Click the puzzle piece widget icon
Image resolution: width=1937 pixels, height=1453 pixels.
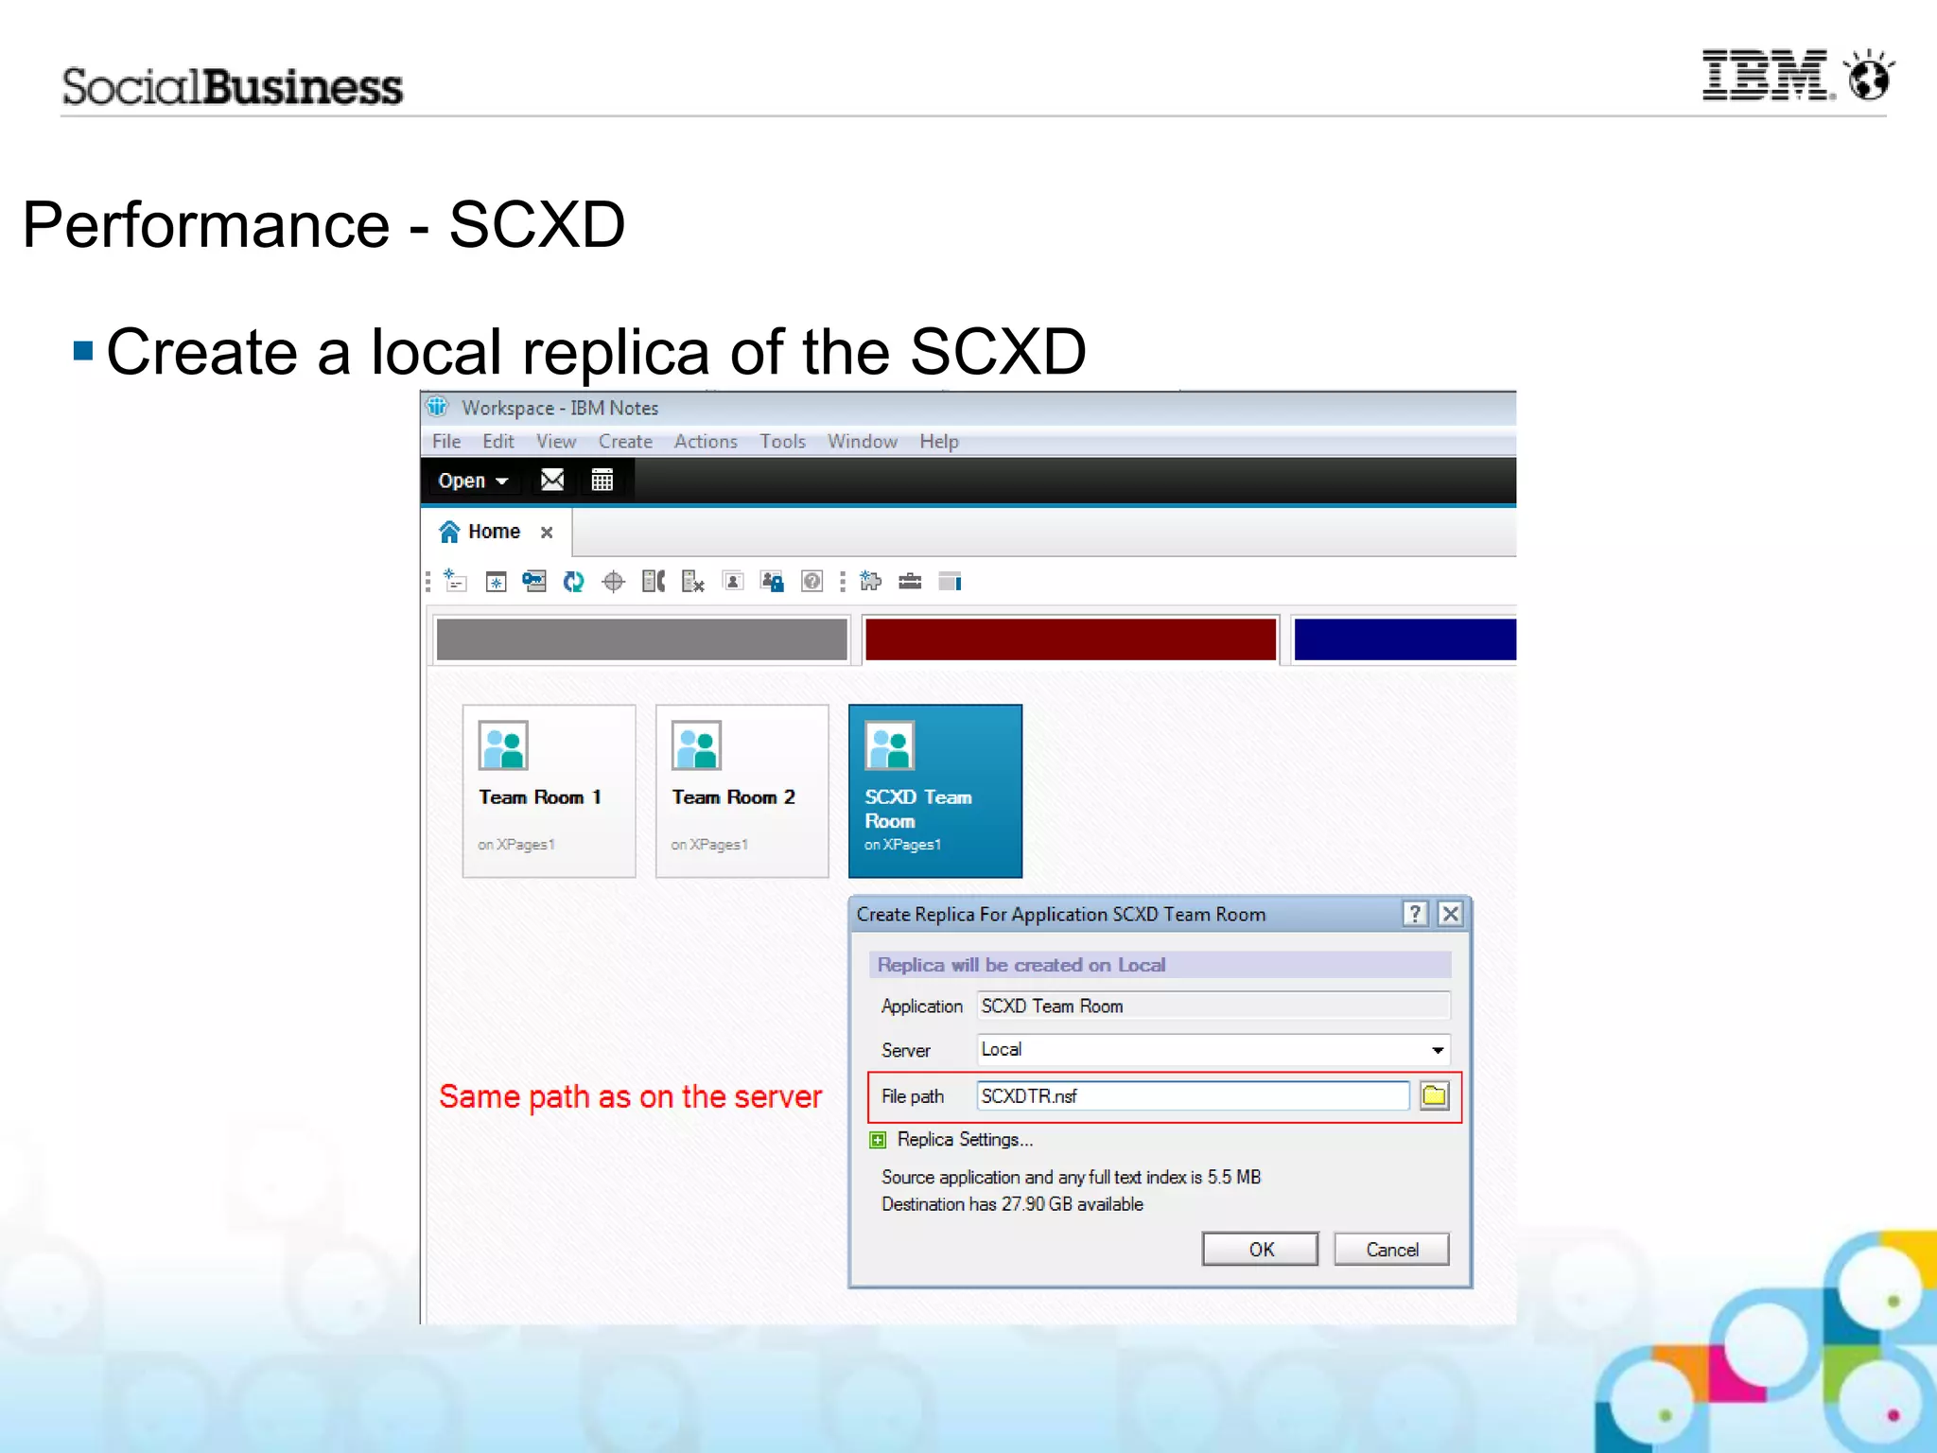[x=870, y=581]
